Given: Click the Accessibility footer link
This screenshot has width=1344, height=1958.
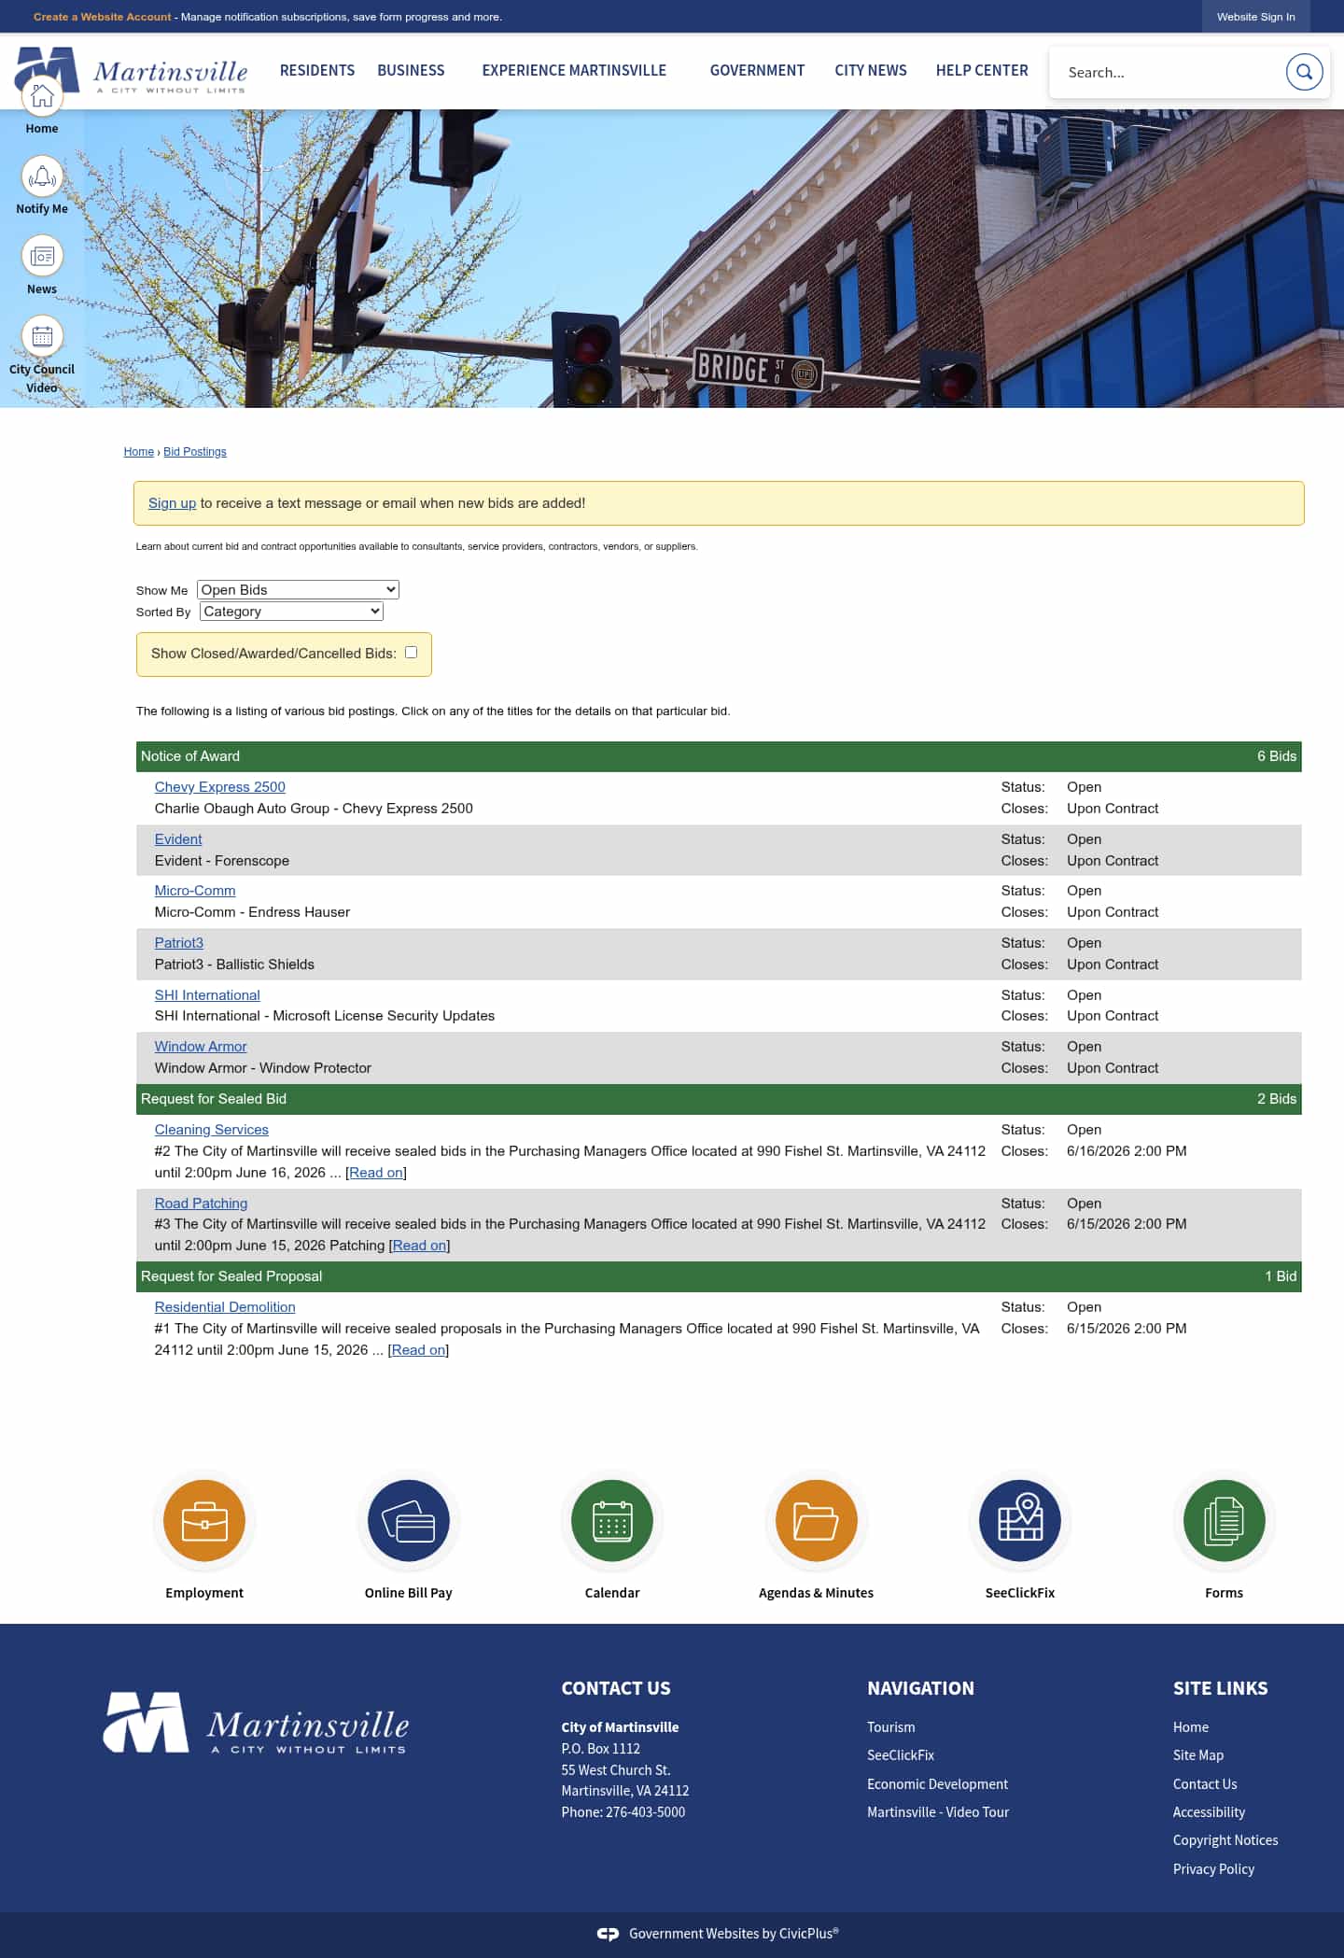Looking at the screenshot, I should point(1210,1812).
